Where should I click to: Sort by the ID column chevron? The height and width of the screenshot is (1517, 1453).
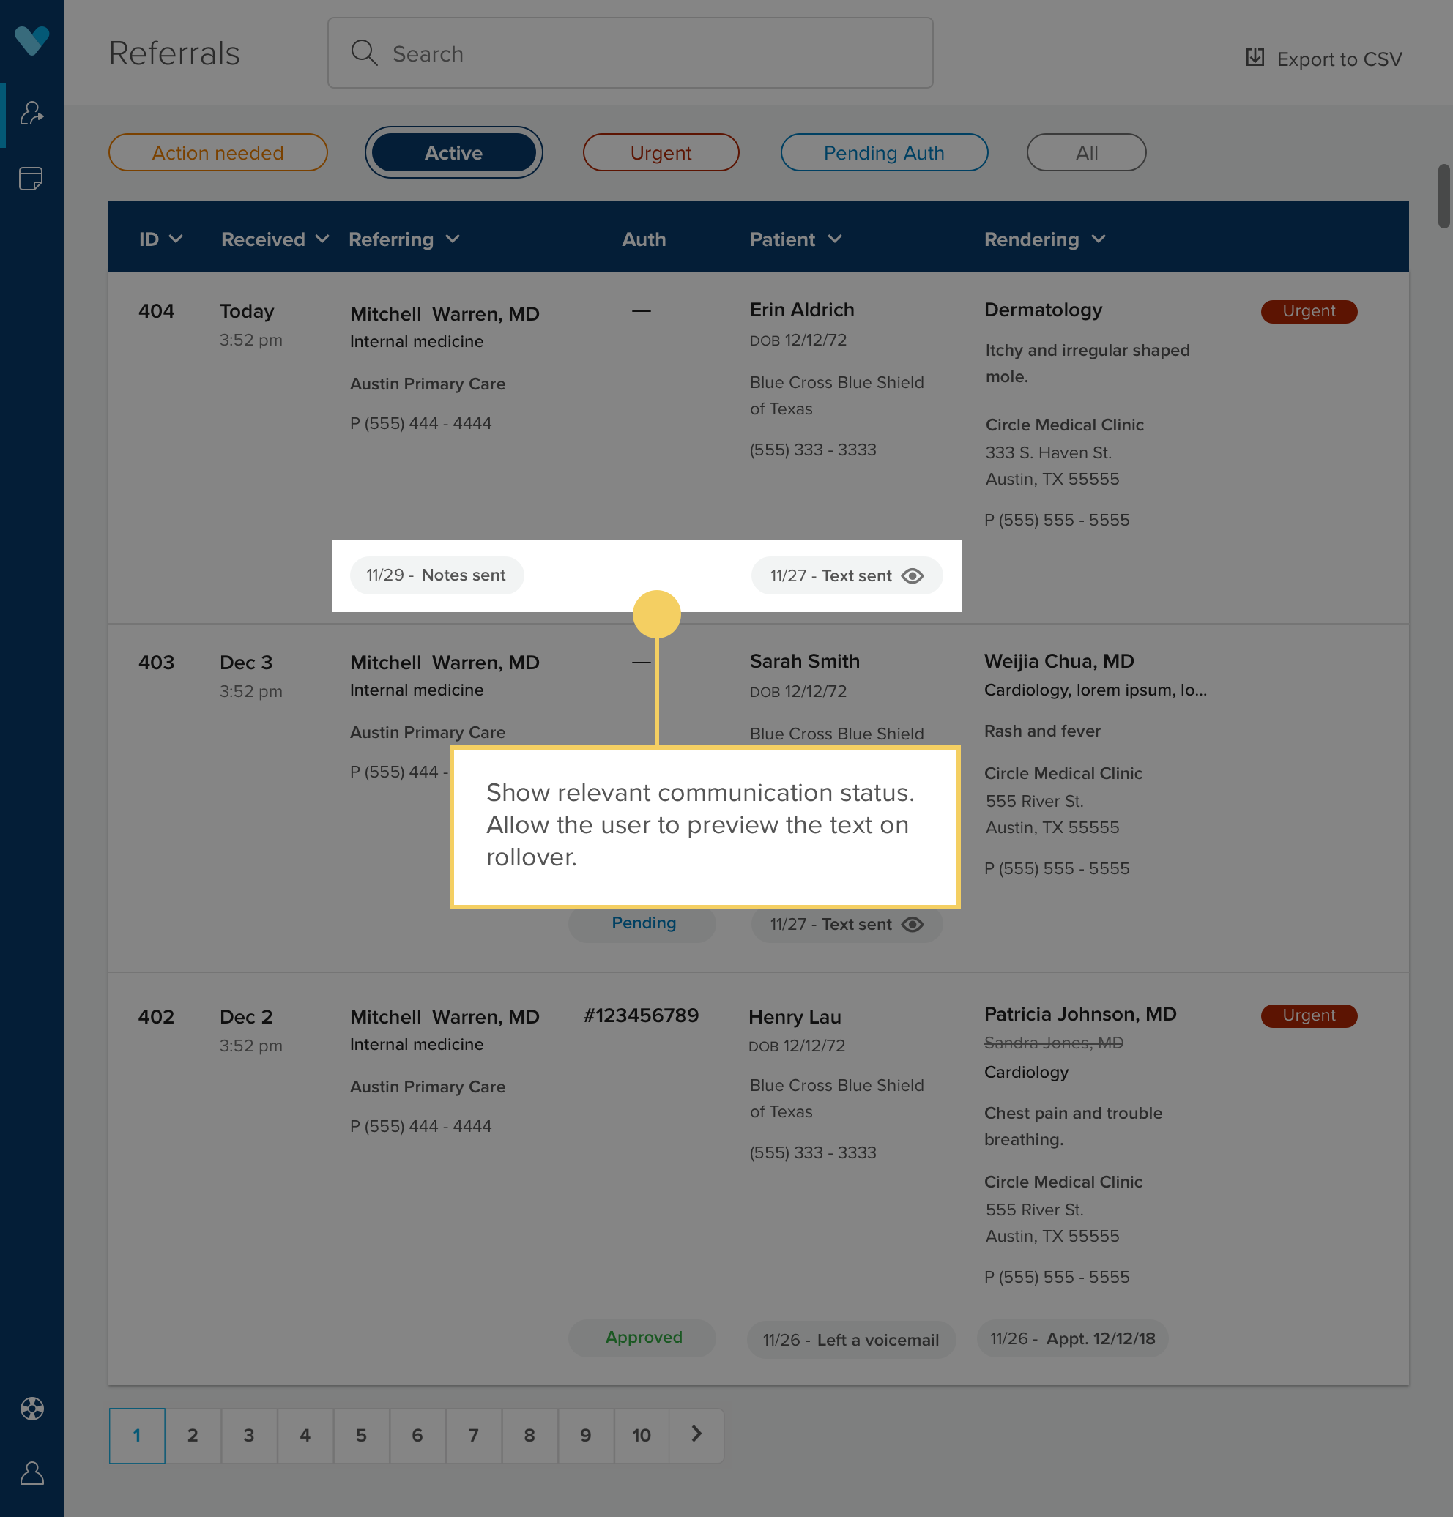coord(176,239)
